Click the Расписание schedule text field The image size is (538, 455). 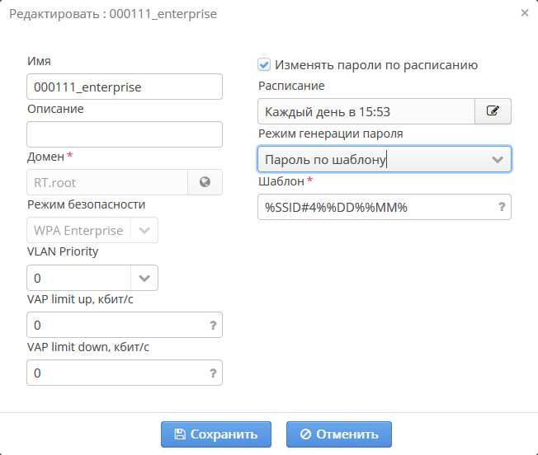tap(366, 111)
